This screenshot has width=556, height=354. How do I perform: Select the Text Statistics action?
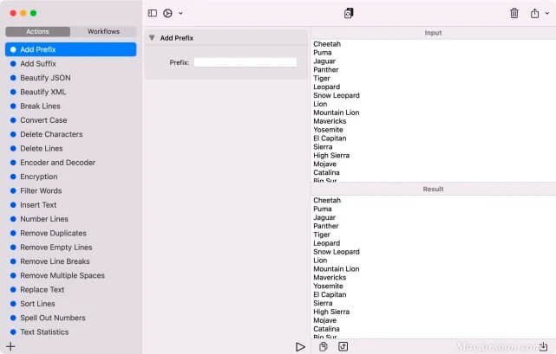point(70,332)
